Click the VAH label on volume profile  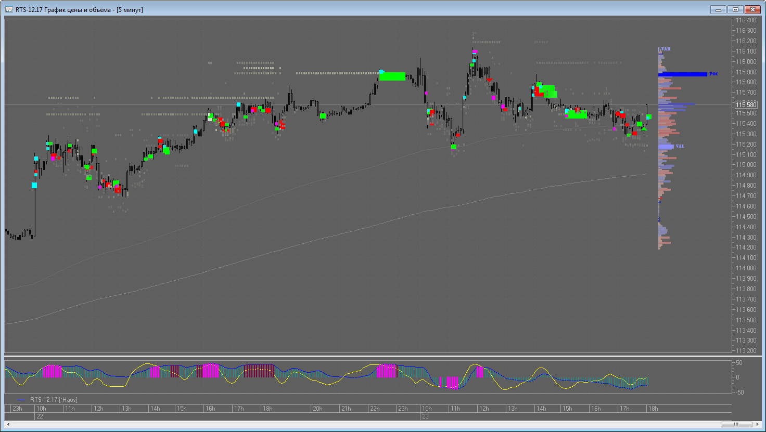pos(666,49)
